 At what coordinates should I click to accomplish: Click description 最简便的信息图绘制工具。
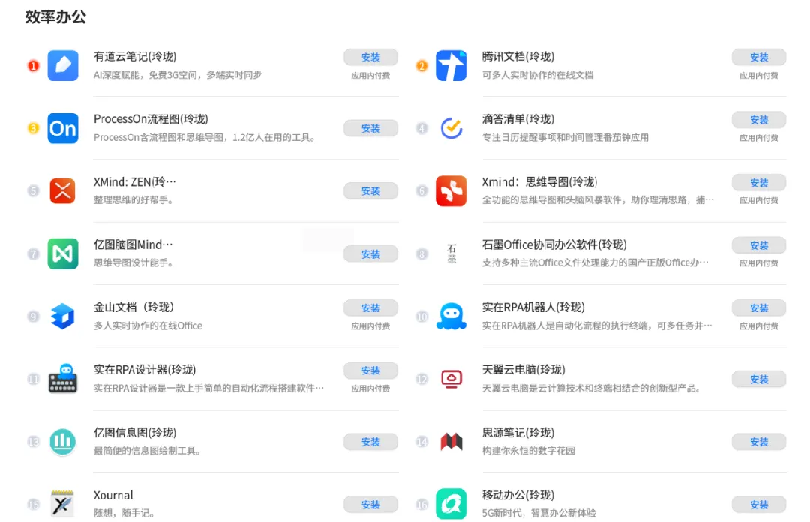pos(147,451)
